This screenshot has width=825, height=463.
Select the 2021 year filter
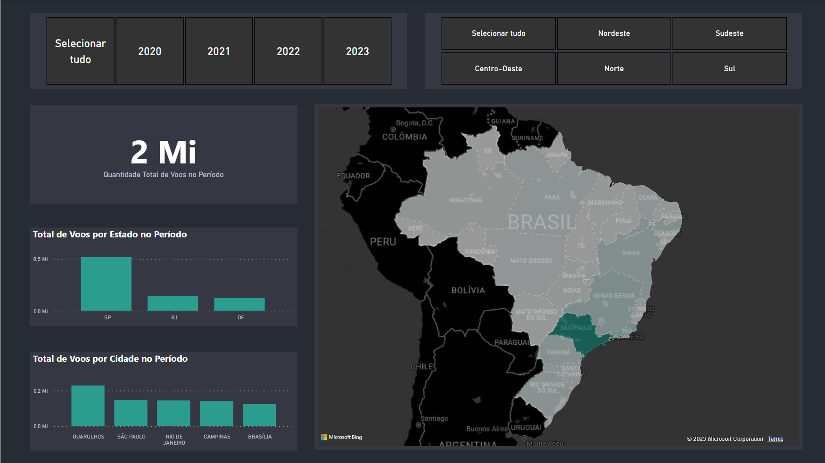pyautogui.click(x=219, y=51)
